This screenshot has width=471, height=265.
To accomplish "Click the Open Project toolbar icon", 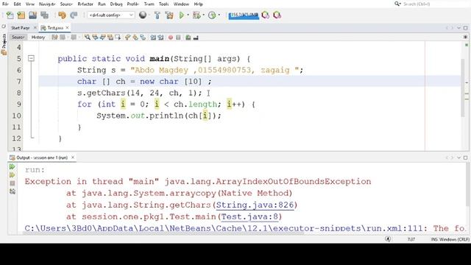I will 32,15.
